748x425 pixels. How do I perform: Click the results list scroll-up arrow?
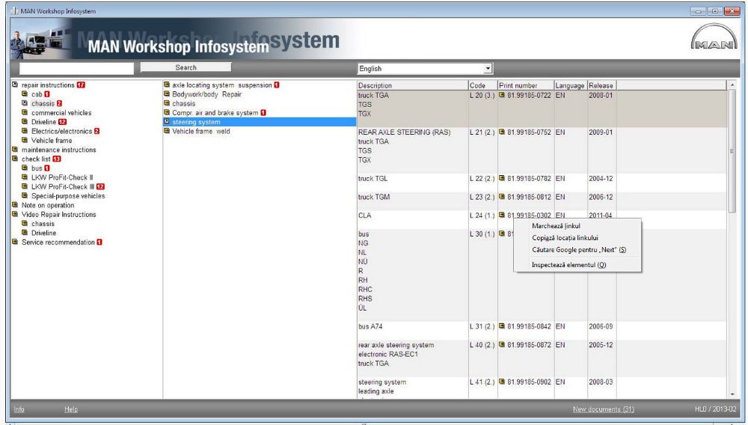[x=732, y=85]
